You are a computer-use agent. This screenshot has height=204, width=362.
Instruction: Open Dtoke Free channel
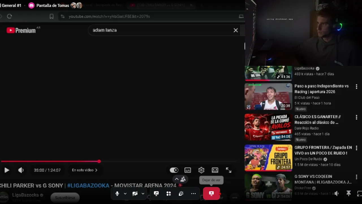click(303, 188)
